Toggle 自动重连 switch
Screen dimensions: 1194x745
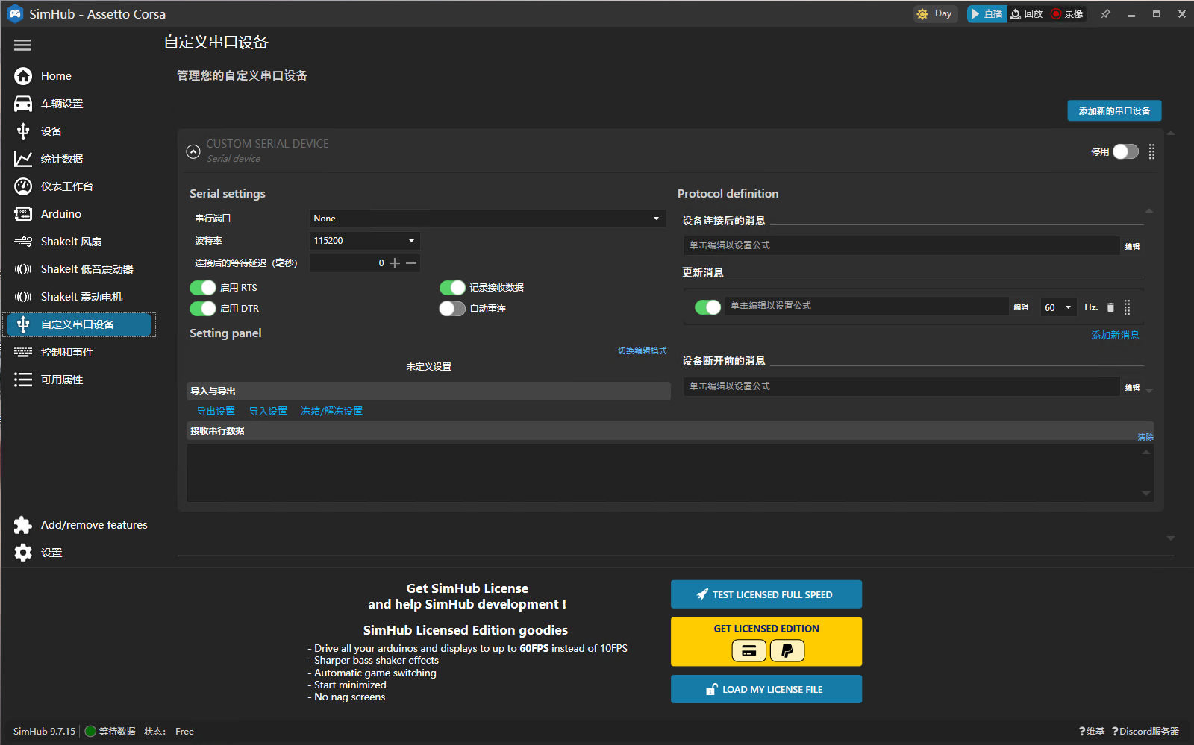click(x=452, y=309)
